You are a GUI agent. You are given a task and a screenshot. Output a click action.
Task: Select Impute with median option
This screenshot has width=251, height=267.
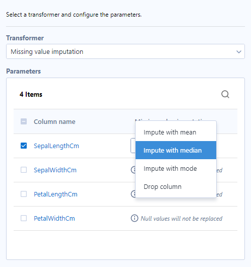click(176, 150)
